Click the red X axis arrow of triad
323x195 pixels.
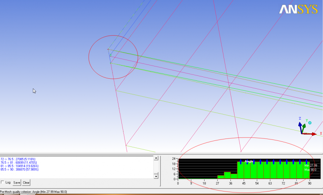click(309, 134)
